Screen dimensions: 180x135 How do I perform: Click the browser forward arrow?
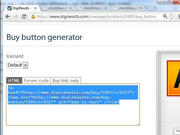pyautogui.click(x=16, y=17)
